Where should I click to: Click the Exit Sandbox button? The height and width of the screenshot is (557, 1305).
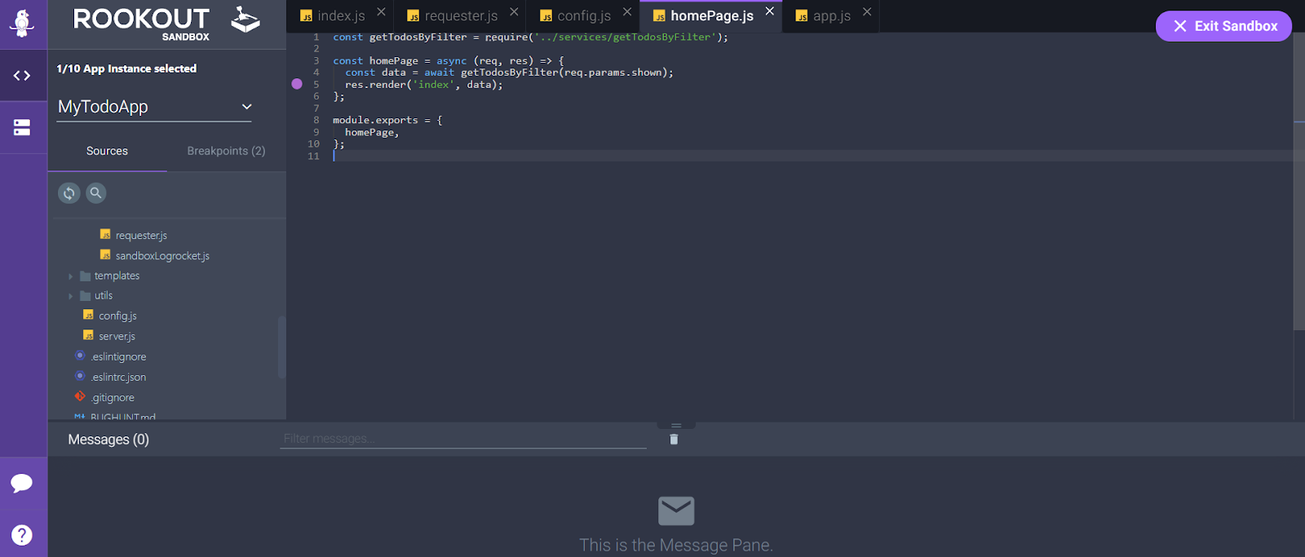point(1223,26)
